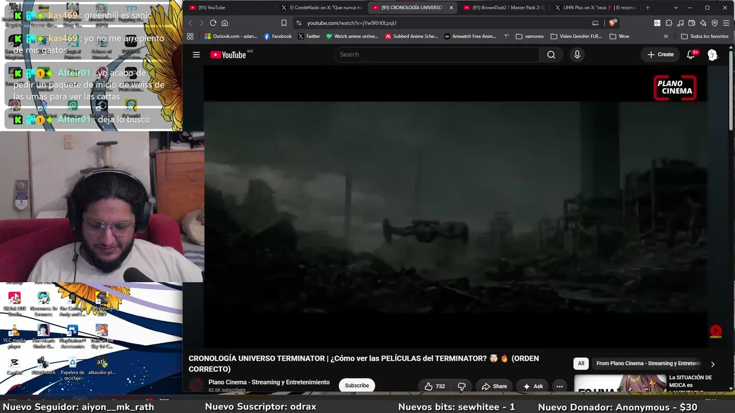
Task: Share the Terminator chronology video
Action: pyautogui.click(x=494, y=386)
